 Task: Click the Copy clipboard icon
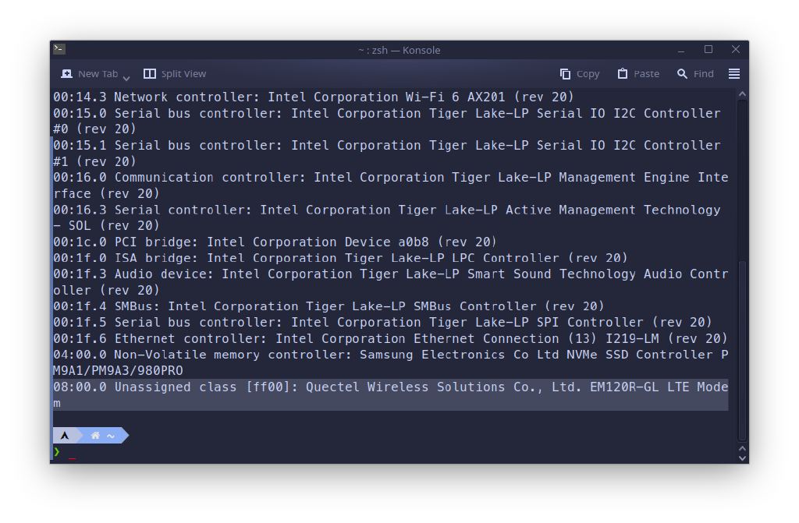click(565, 74)
